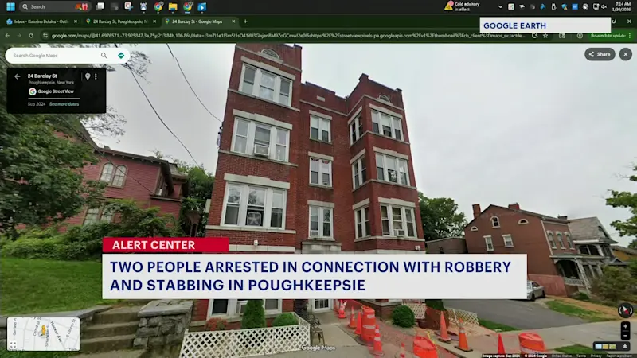The height and width of the screenshot is (358, 637).
Task: Open the See more dates link
Action: pyautogui.click(x=64, y=104)
